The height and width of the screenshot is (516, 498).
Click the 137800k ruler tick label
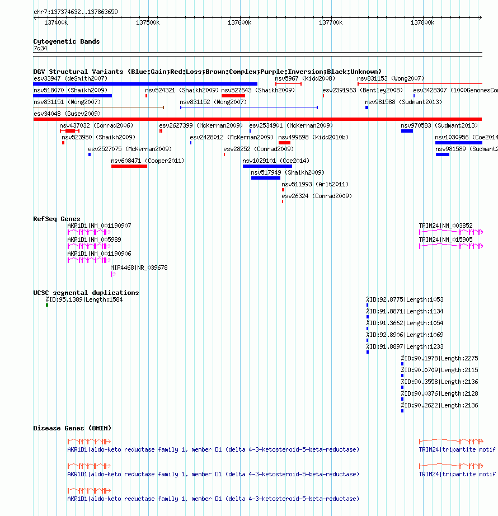(x=422, y=22)
